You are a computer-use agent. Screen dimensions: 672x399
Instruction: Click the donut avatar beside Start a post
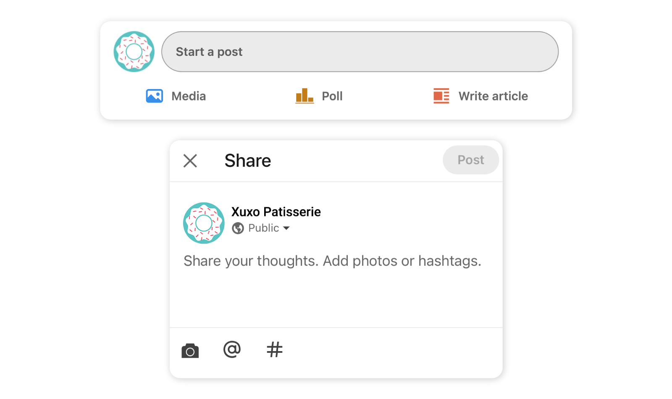(134, 51)
